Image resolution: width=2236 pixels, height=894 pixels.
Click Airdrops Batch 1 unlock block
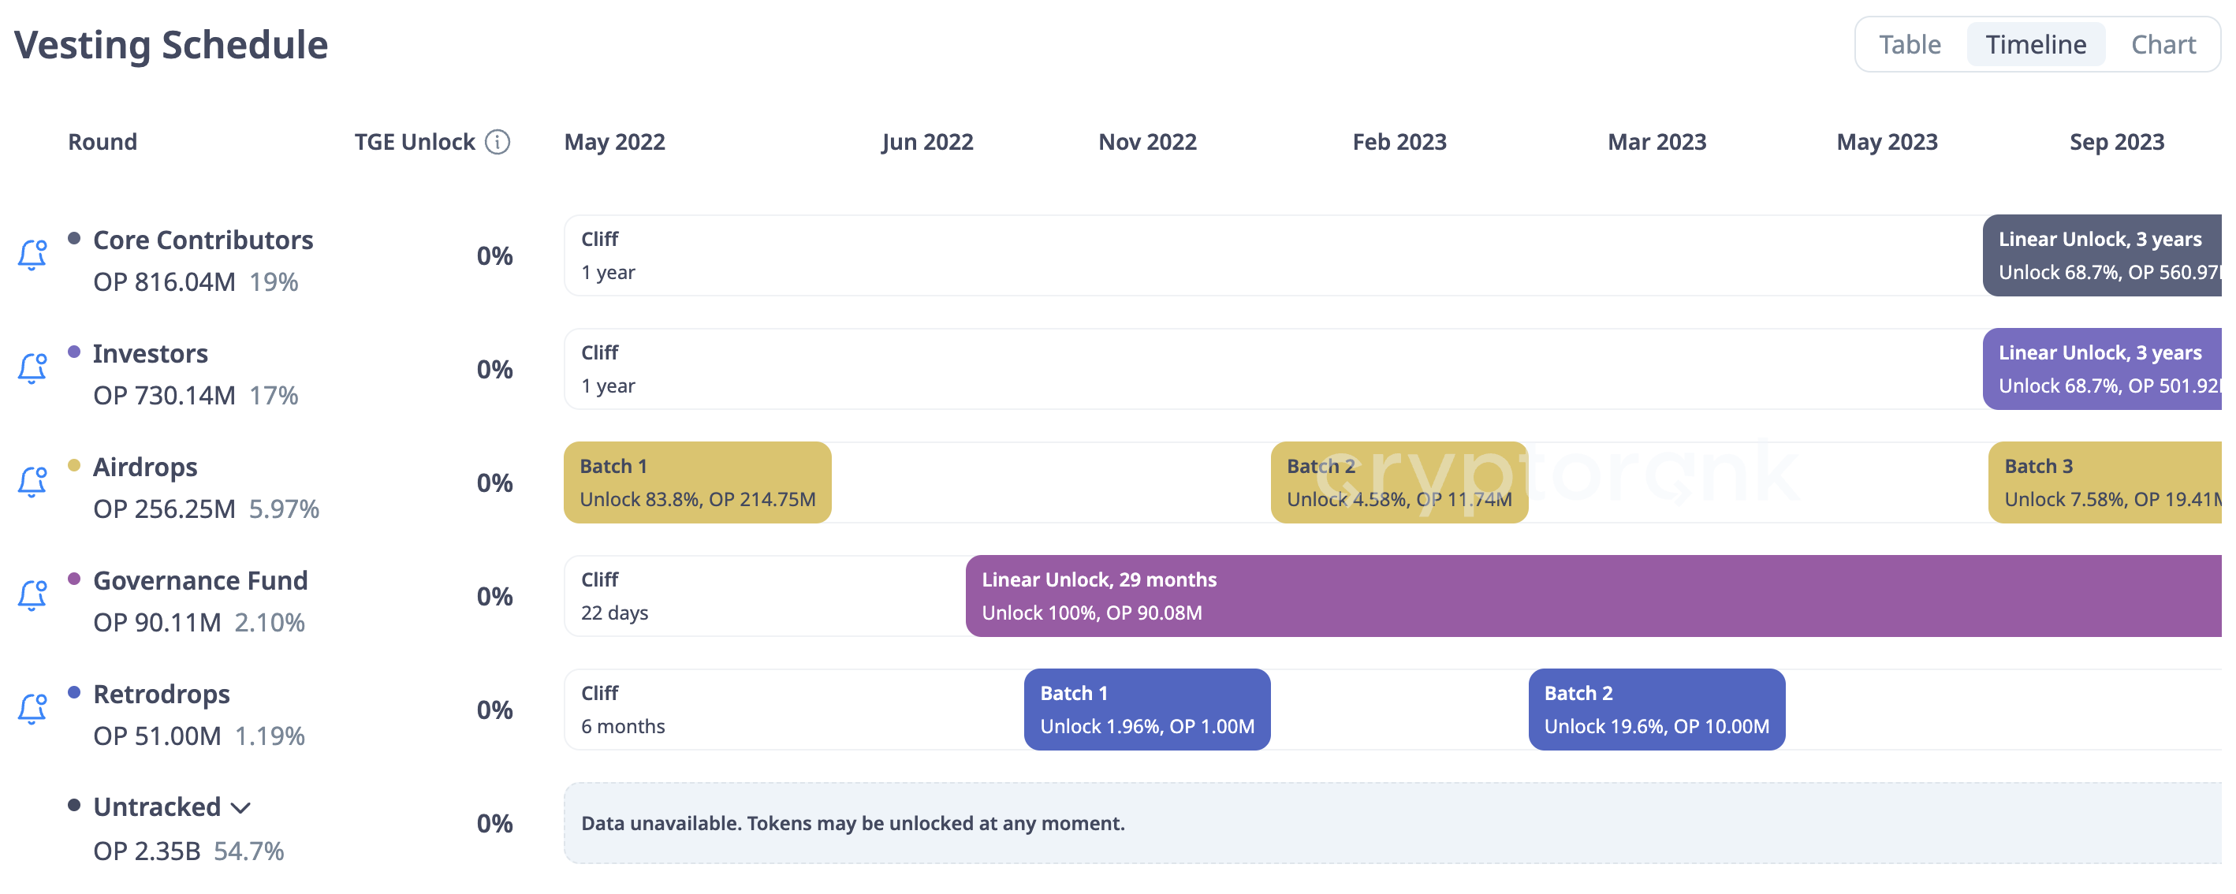[697, 482]
